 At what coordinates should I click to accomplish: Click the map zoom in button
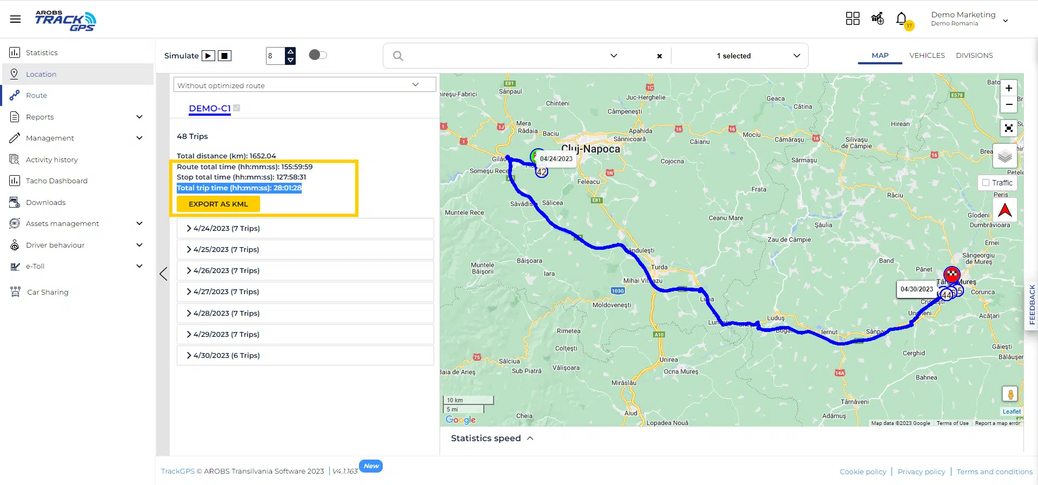pyautogui.click(x=1008, y=88)
